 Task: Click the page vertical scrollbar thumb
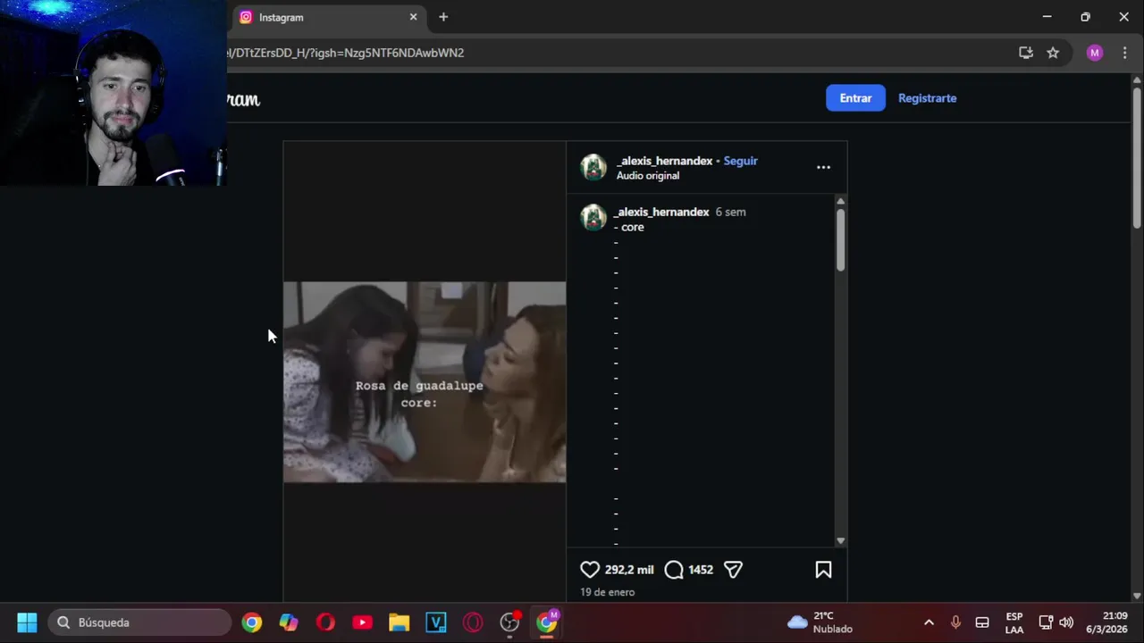tap(1137, 157)
